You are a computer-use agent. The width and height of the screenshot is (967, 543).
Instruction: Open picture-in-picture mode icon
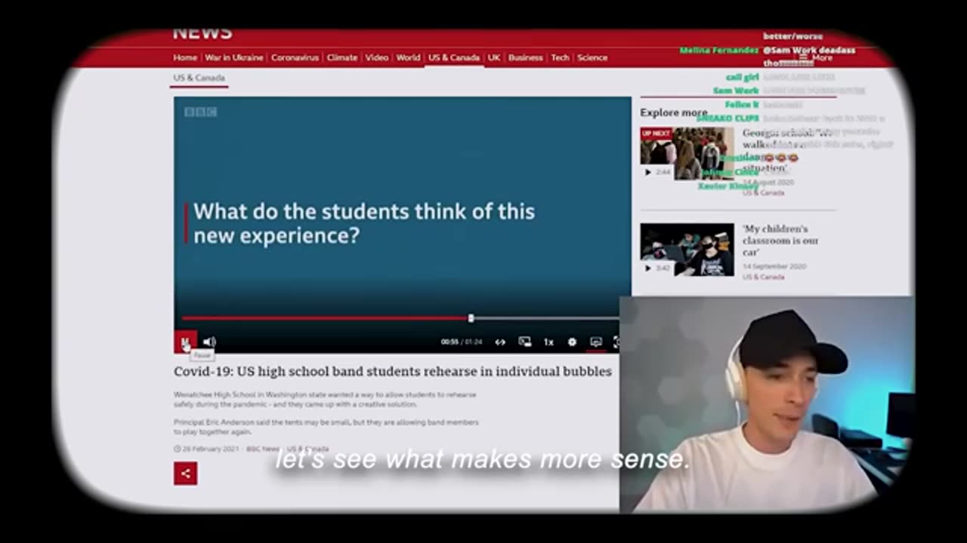click(x=524, y=342)
